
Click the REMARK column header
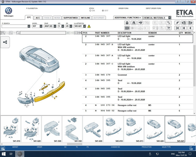(x=153, y=33)
